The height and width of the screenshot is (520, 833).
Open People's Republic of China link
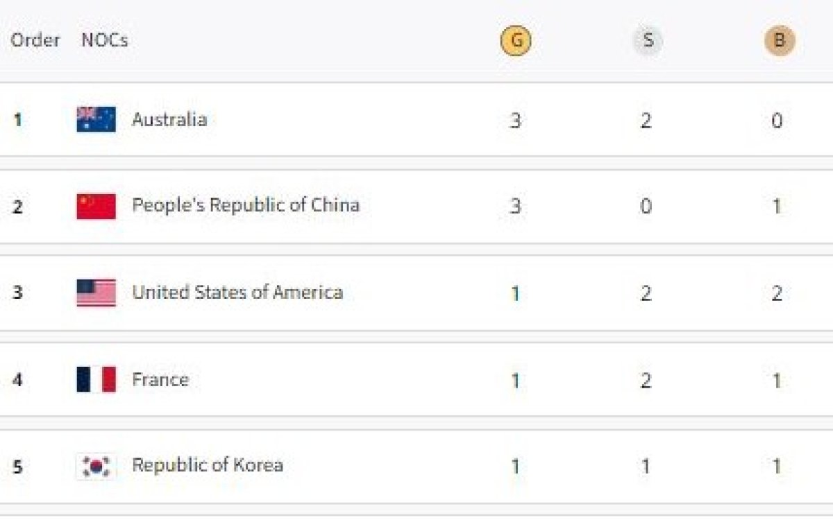(x=246, y=205)
